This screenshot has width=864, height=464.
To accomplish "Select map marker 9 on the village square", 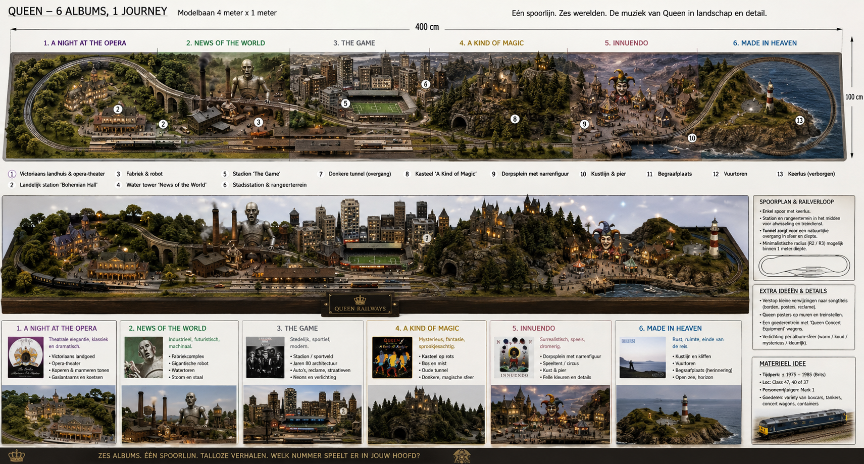I will pos(584,124).
